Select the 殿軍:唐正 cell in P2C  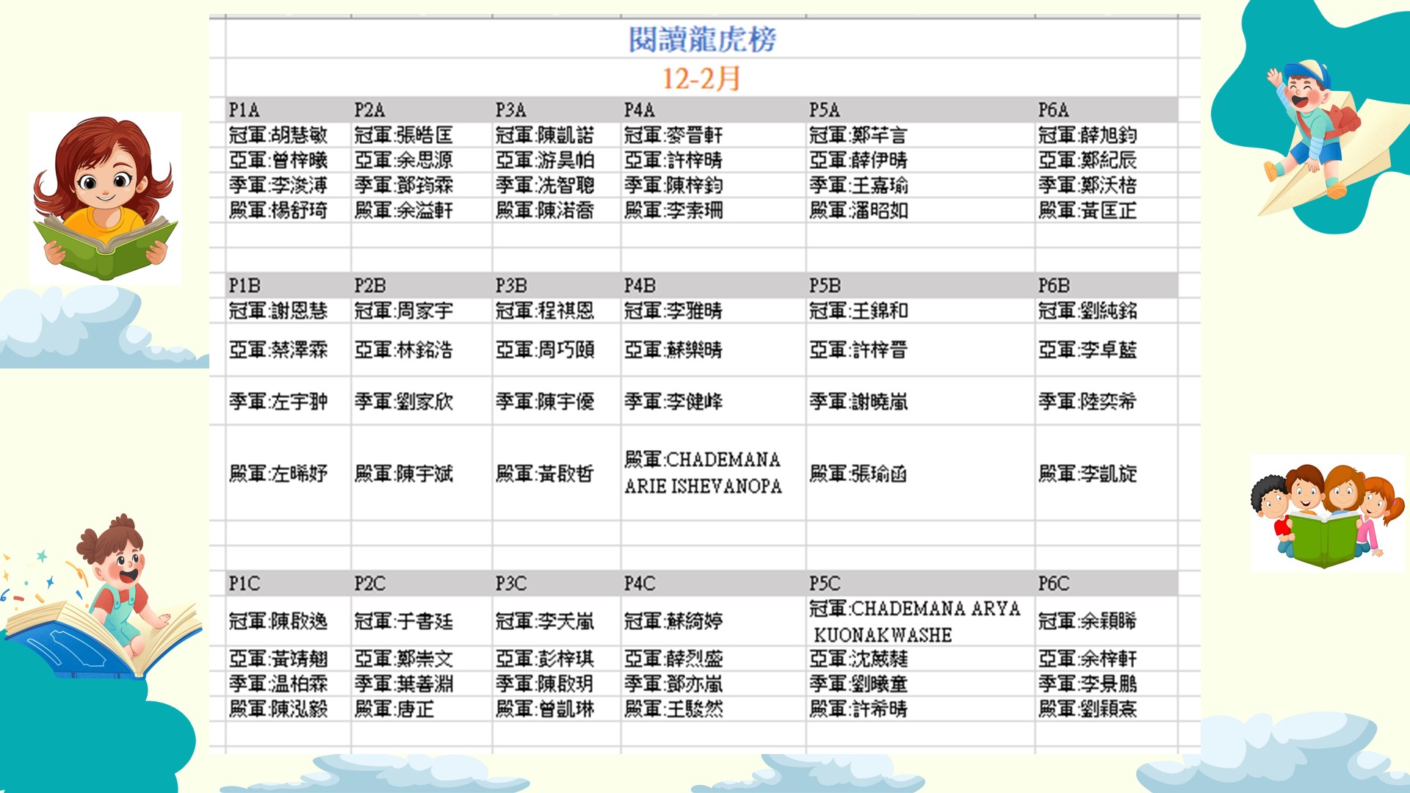click(394, 709)
